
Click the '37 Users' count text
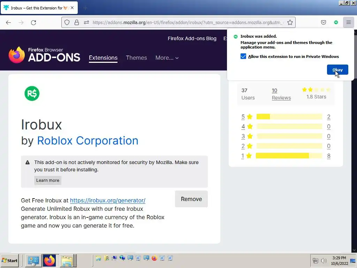pos(248,94)
